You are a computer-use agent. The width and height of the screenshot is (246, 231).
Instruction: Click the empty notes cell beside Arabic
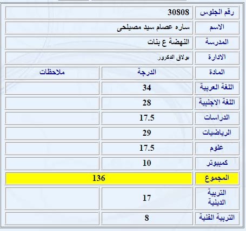pyautogui.click(x=52, y=88)
